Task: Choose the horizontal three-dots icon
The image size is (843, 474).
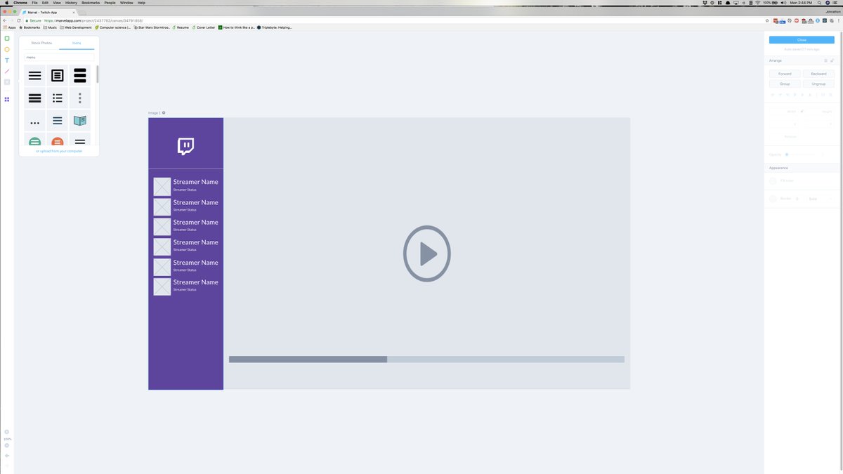Action: click(34, 121)
